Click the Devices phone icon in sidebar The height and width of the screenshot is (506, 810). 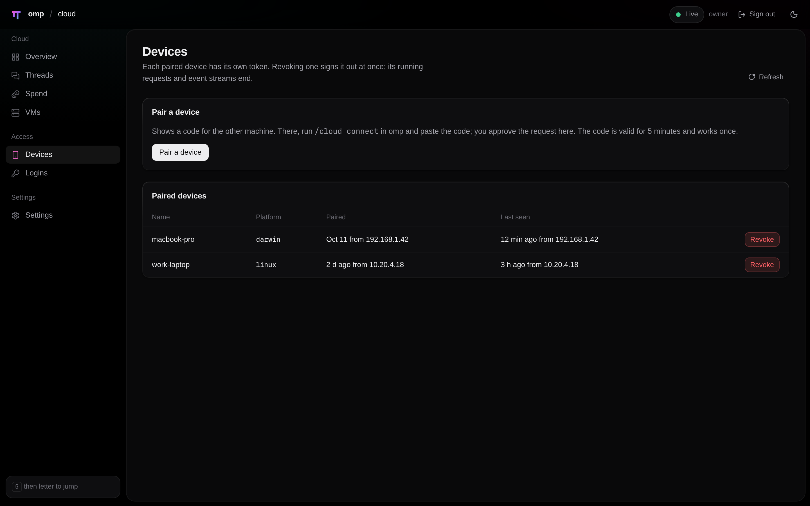pyautogui.click(x=15, y=155)
